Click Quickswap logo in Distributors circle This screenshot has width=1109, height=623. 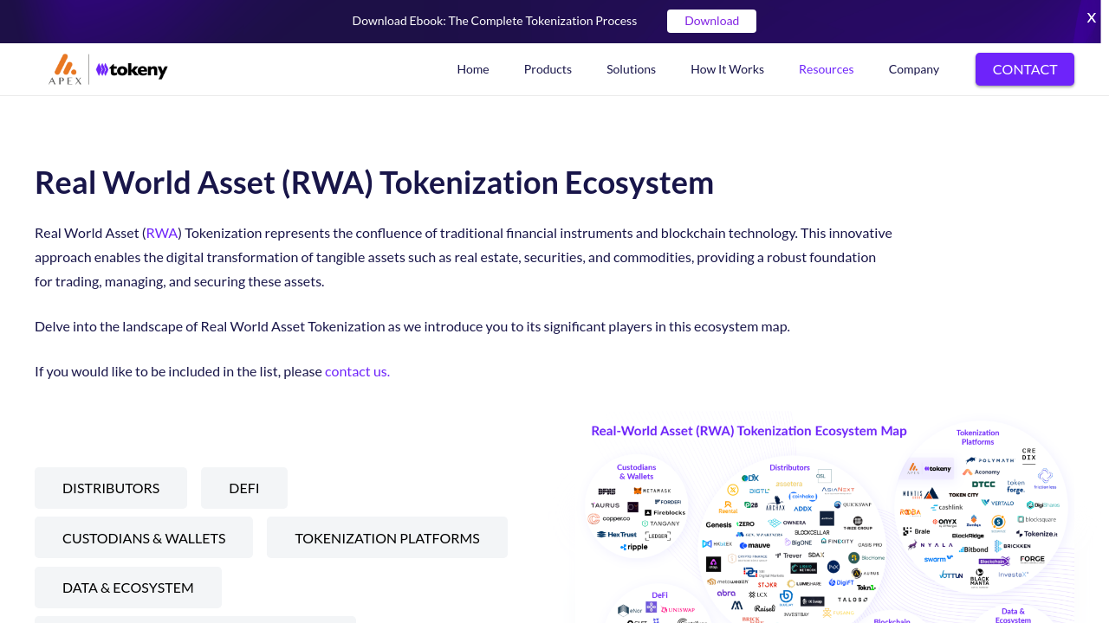click(x=853, y=504)
